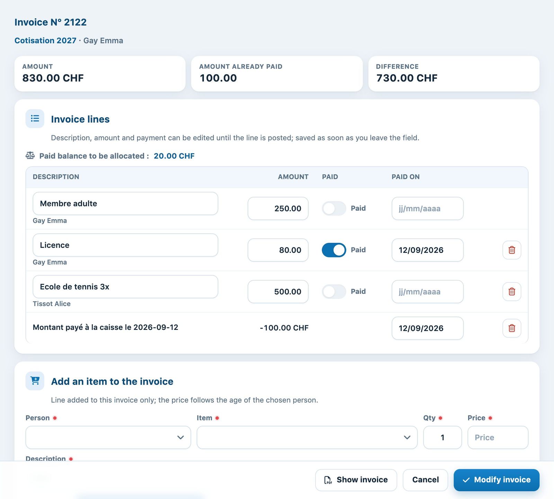554x499 pixels.
Task: Open the Item dropdown
Action: tap(307, 437)
